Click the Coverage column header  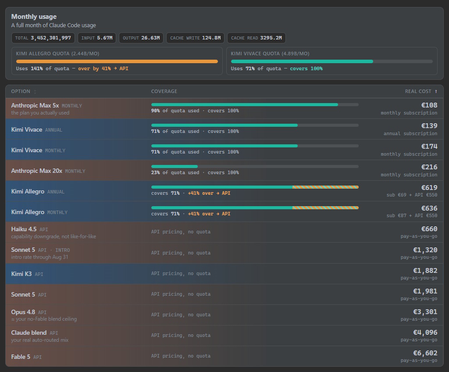pyautogui.click(x=164, y=91)
